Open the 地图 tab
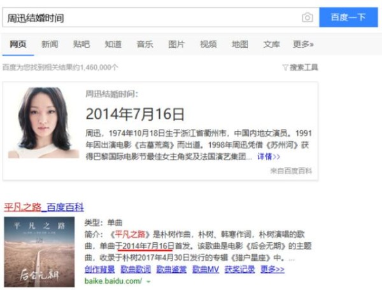Screen dimensions: 382x290 (x=240, y=45)
